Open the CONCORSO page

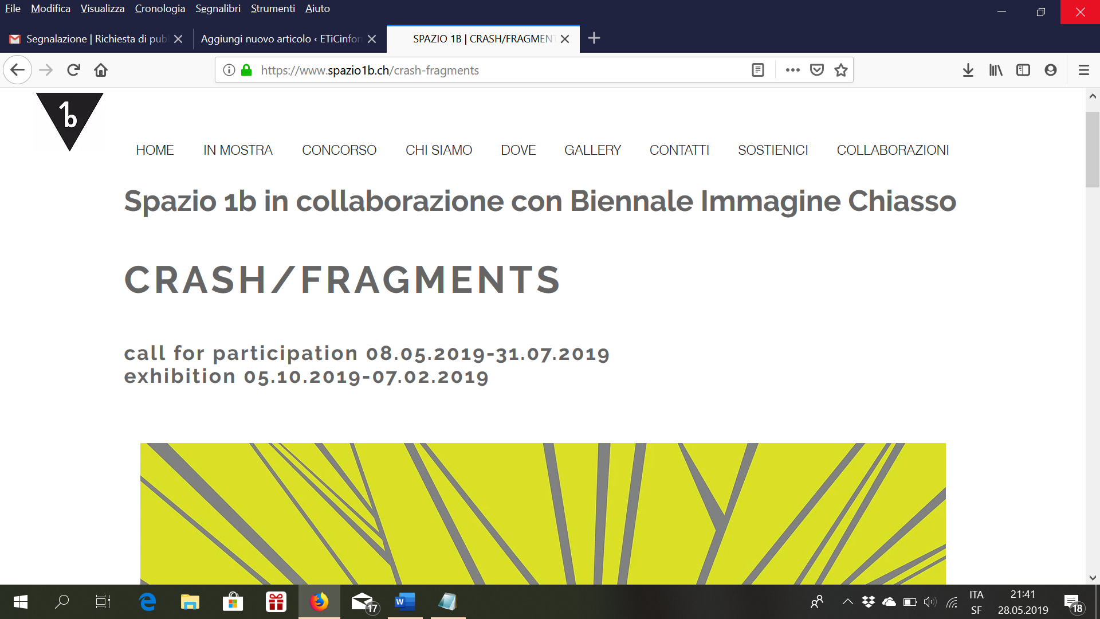point(339,150)
